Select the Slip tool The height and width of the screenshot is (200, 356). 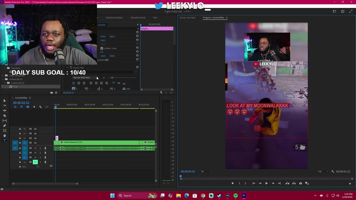coord(4,121)
